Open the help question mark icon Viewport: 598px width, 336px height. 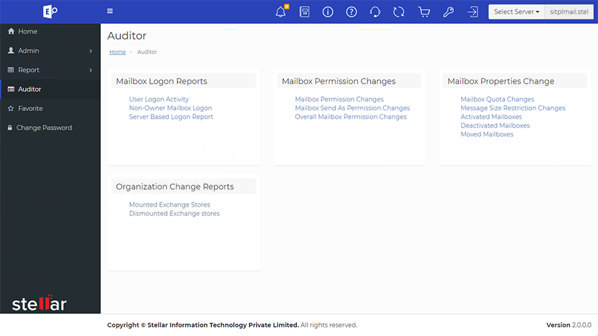(351, 12)
